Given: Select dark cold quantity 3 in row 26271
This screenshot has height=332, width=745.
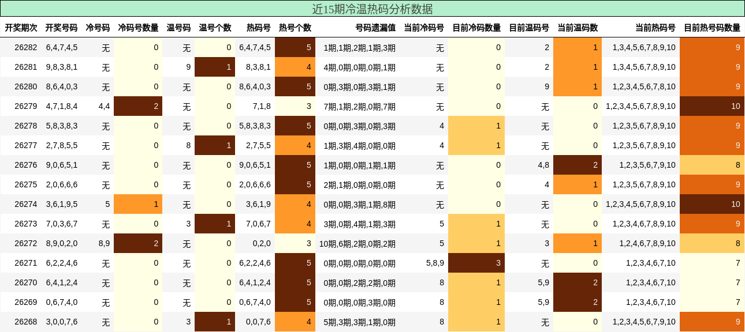Looking at the screenshot, I should tap(476, 263).
